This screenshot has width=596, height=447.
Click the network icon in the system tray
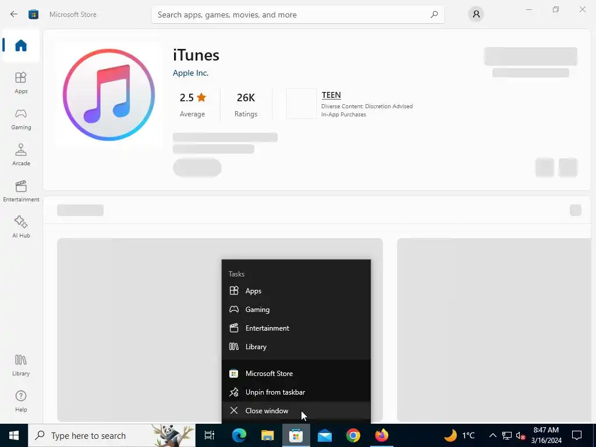pyautogui.click(x=507, y=435)
